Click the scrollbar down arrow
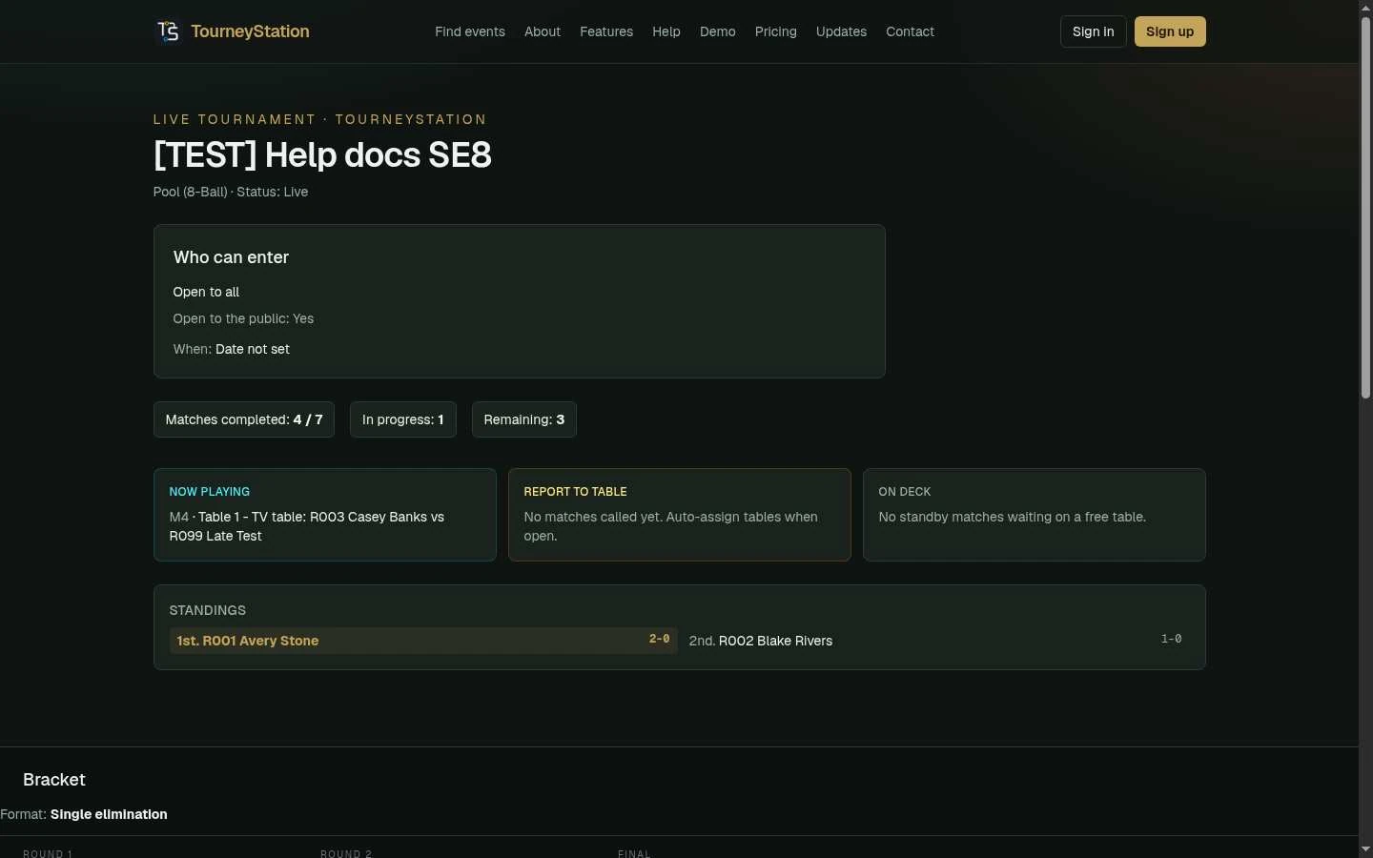 (x=1365, y=849)
